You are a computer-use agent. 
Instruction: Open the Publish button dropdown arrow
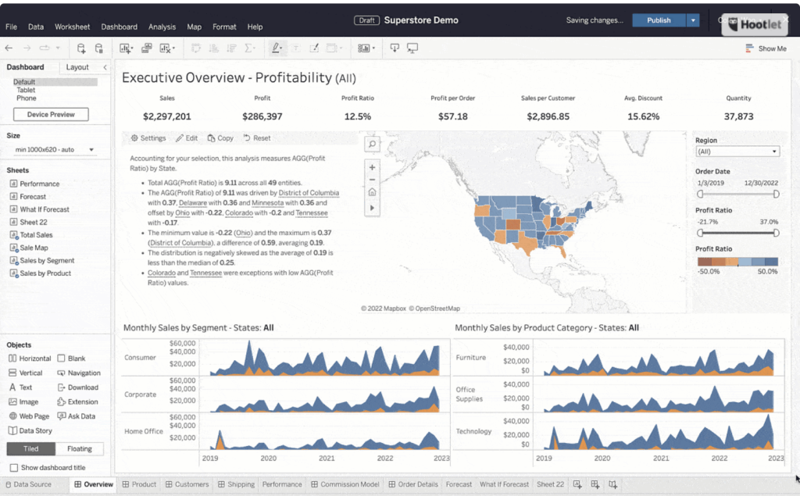(x=692, y=20)
